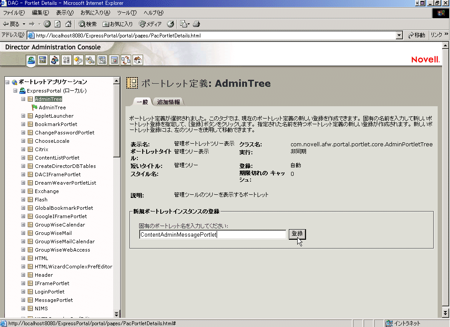Click tree panel scroll up arrow

point(117,81)
